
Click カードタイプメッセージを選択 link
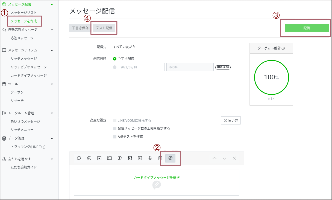click(156, 177)
